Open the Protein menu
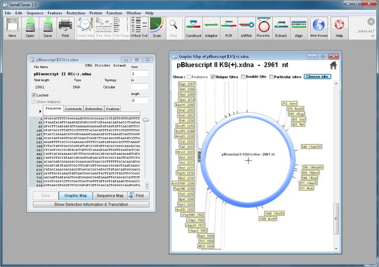 96,13
